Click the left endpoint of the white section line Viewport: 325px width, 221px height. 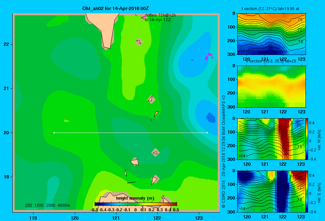[x=54, y=133]
